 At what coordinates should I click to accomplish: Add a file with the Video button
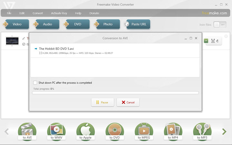tap(16, 24)
